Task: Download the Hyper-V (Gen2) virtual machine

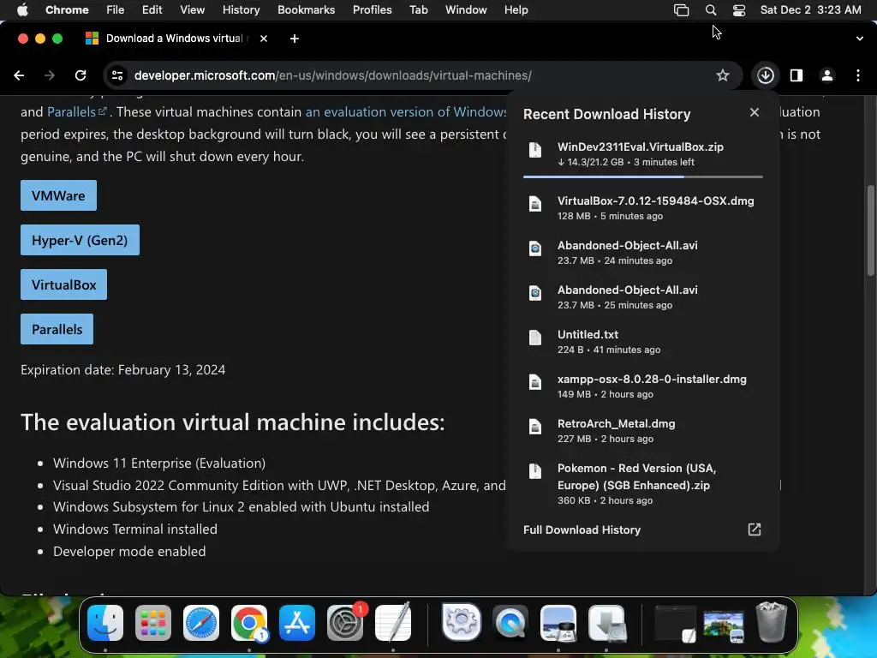Action: (80, 240)
